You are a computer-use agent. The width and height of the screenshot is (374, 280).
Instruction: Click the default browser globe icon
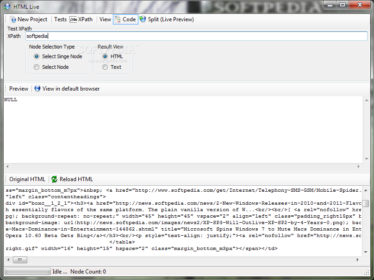pos(37,88)
